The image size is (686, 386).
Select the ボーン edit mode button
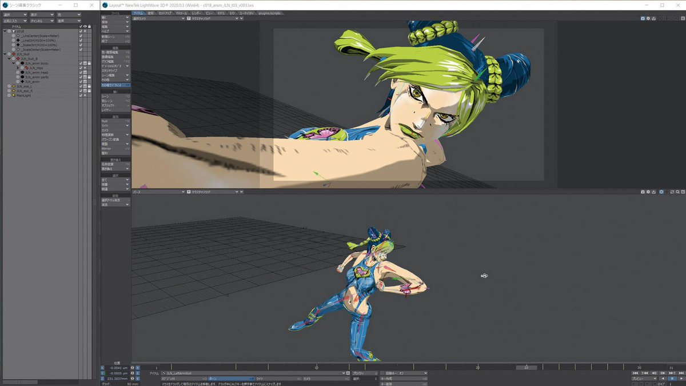pos(231,379)
